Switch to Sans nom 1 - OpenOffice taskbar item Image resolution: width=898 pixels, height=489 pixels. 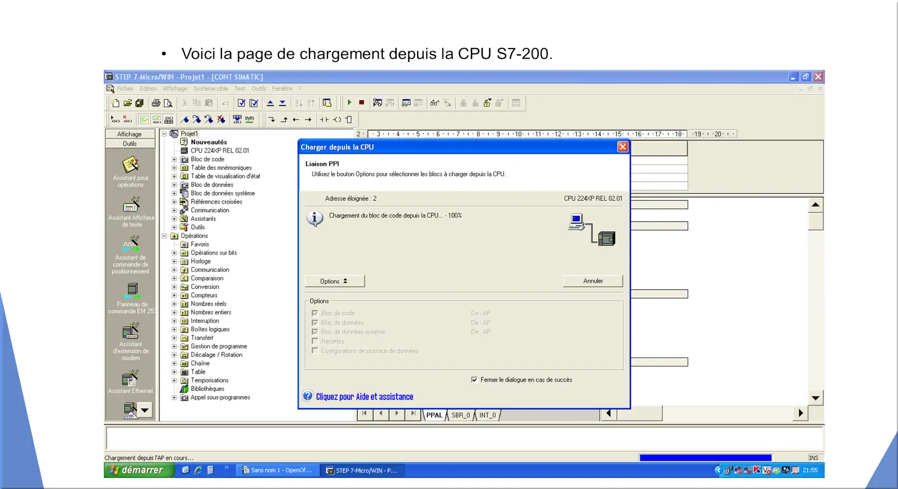[278, 470]
